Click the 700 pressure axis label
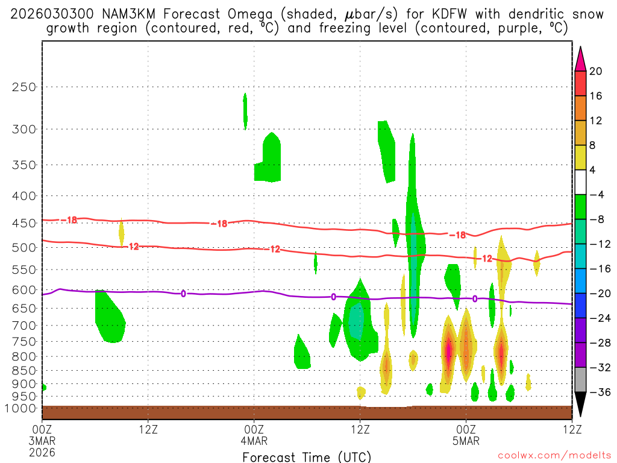 tap(24, 326)
